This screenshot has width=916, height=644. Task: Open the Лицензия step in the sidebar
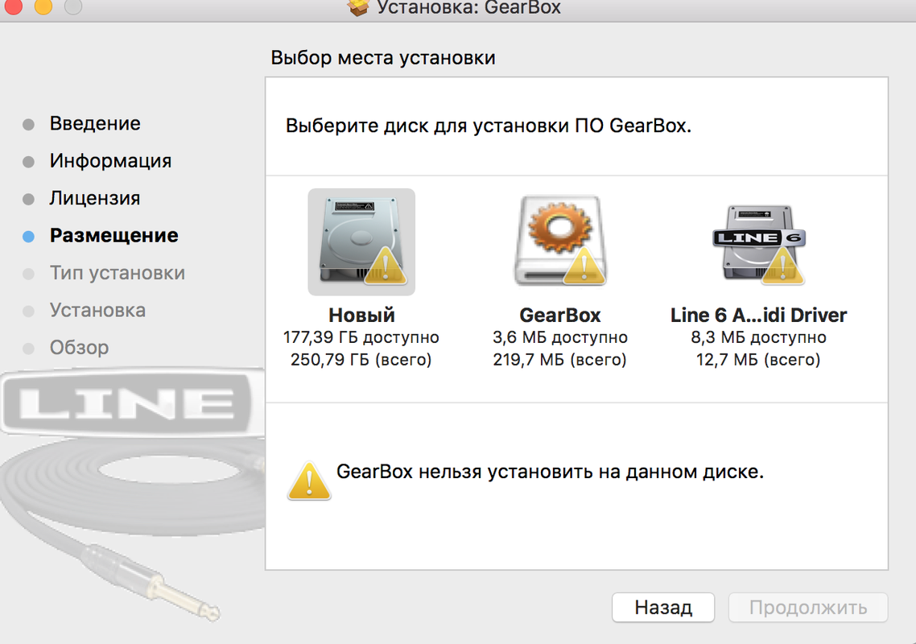[x=95, y=198]
